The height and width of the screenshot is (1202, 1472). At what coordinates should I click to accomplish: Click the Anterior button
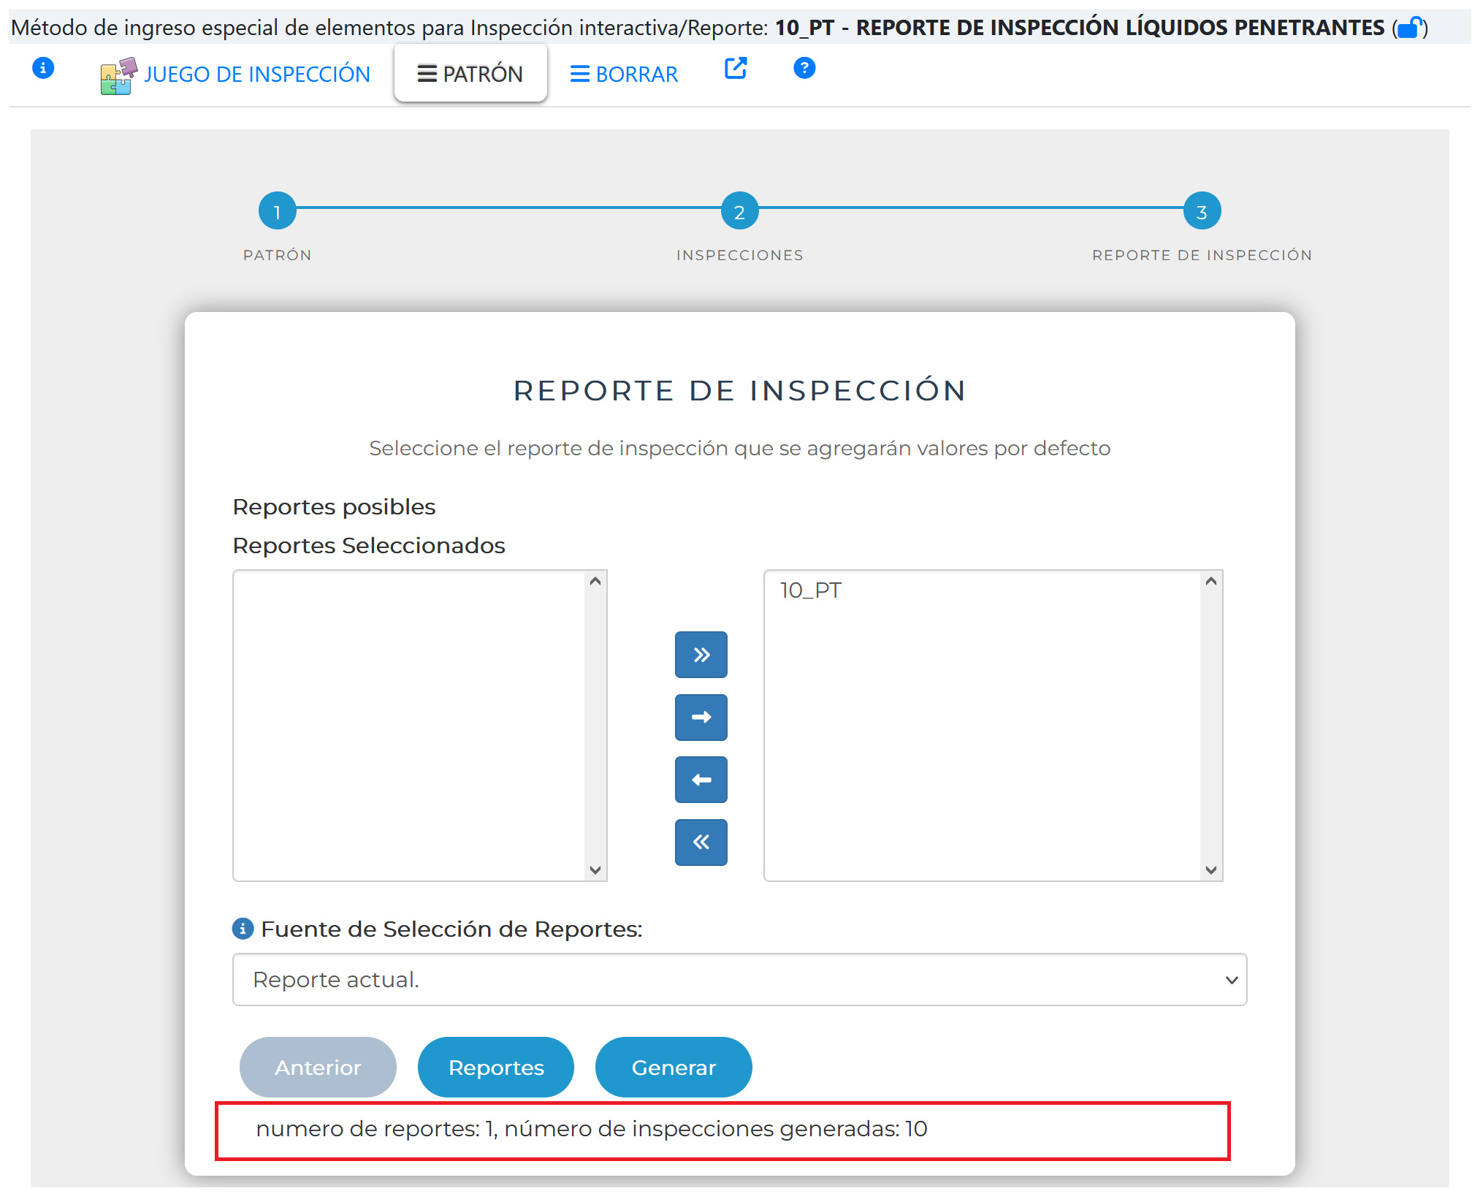pyautogui.click(x=318, y=1067)
